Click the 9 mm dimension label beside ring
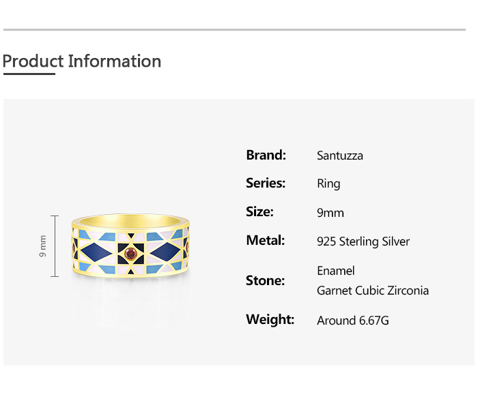 43,246
